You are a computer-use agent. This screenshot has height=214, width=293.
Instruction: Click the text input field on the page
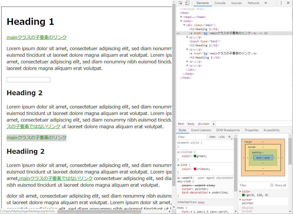click(28, 80)
